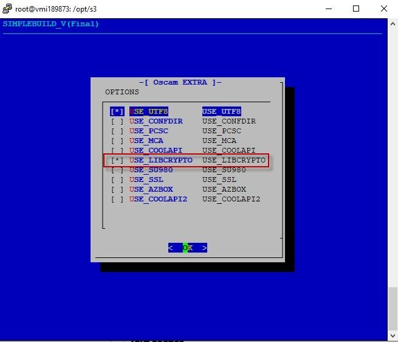Select the blue USE_COOLAPI tag label
This screenshot has height=342, width=398.
(x=156, y=150)
